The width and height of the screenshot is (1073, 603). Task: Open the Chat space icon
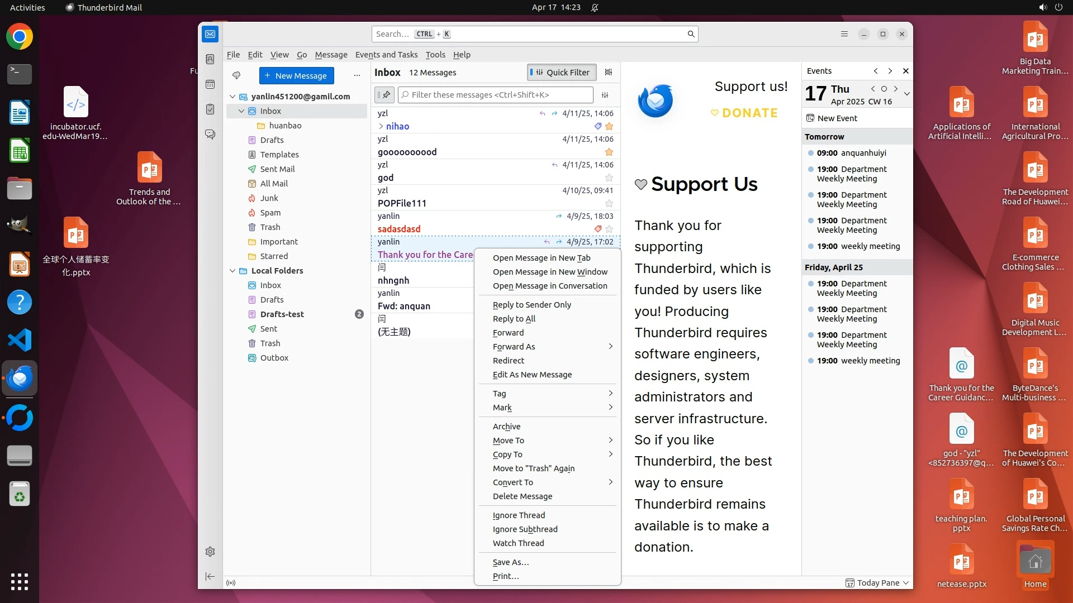[x=210, y=135]
